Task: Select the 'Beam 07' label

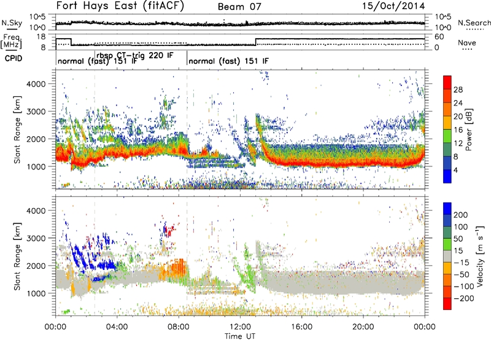Action: 239,7
